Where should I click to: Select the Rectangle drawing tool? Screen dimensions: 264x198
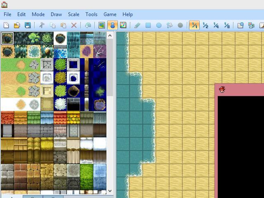click(148, 25)
